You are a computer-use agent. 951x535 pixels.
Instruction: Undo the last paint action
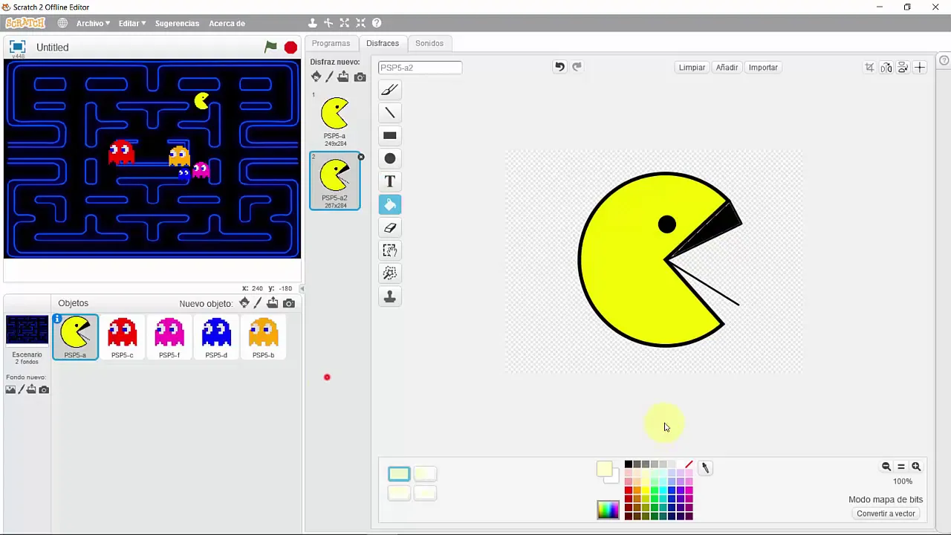pos(559,67)
